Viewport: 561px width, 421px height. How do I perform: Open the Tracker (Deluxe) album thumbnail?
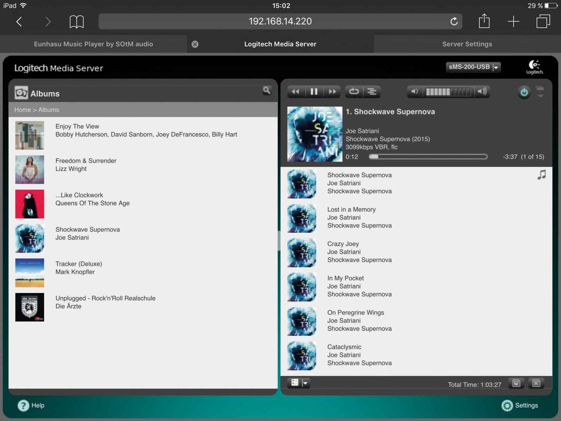pyautogui.click(x=30, y=273)
